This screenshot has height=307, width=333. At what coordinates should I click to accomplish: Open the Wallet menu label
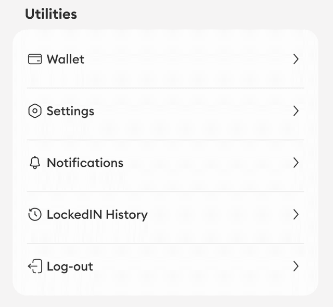[66, 59]
